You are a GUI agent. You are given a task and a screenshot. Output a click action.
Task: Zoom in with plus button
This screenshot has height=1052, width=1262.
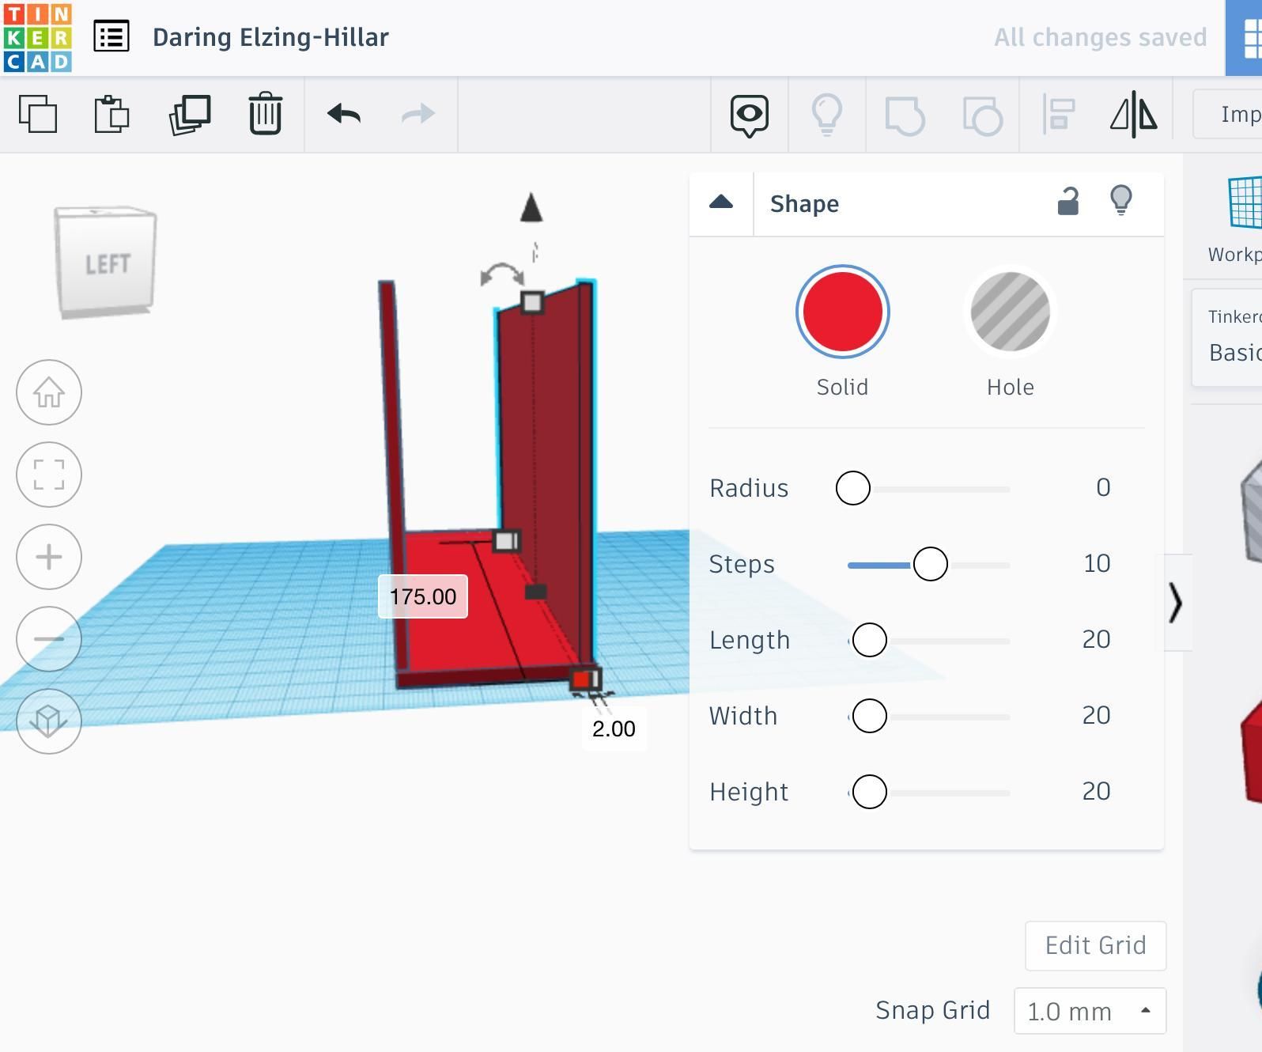point(49,557)
